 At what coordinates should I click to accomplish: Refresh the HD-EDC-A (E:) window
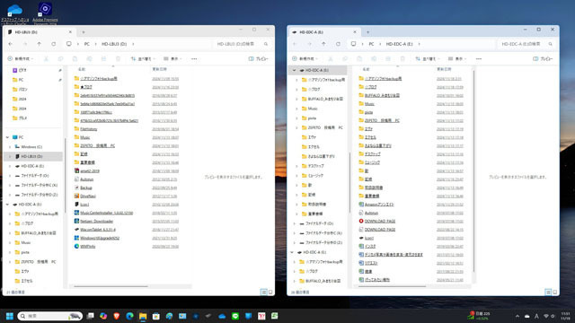click(x=338, y=44)
